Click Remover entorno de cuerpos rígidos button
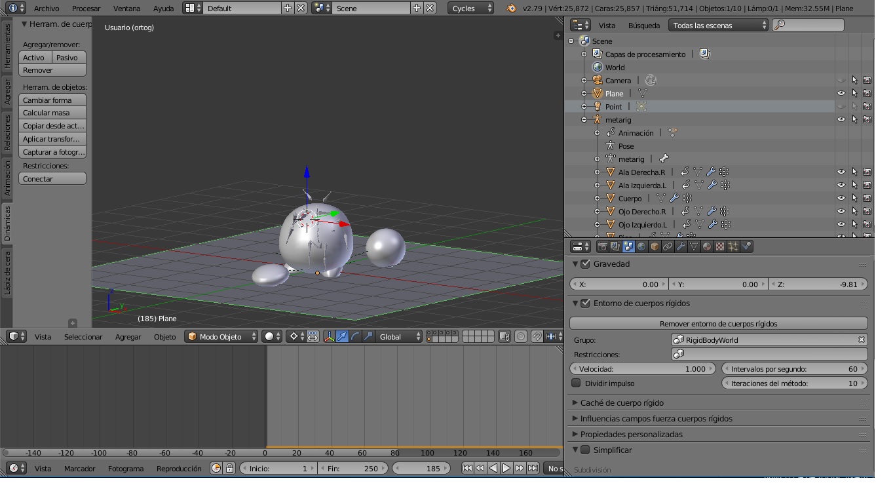The width and height of the screenshot is (895, 489). point(718,324)
